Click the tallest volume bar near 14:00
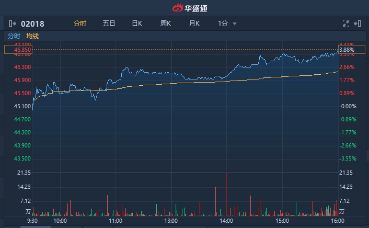 coord(226,193)
